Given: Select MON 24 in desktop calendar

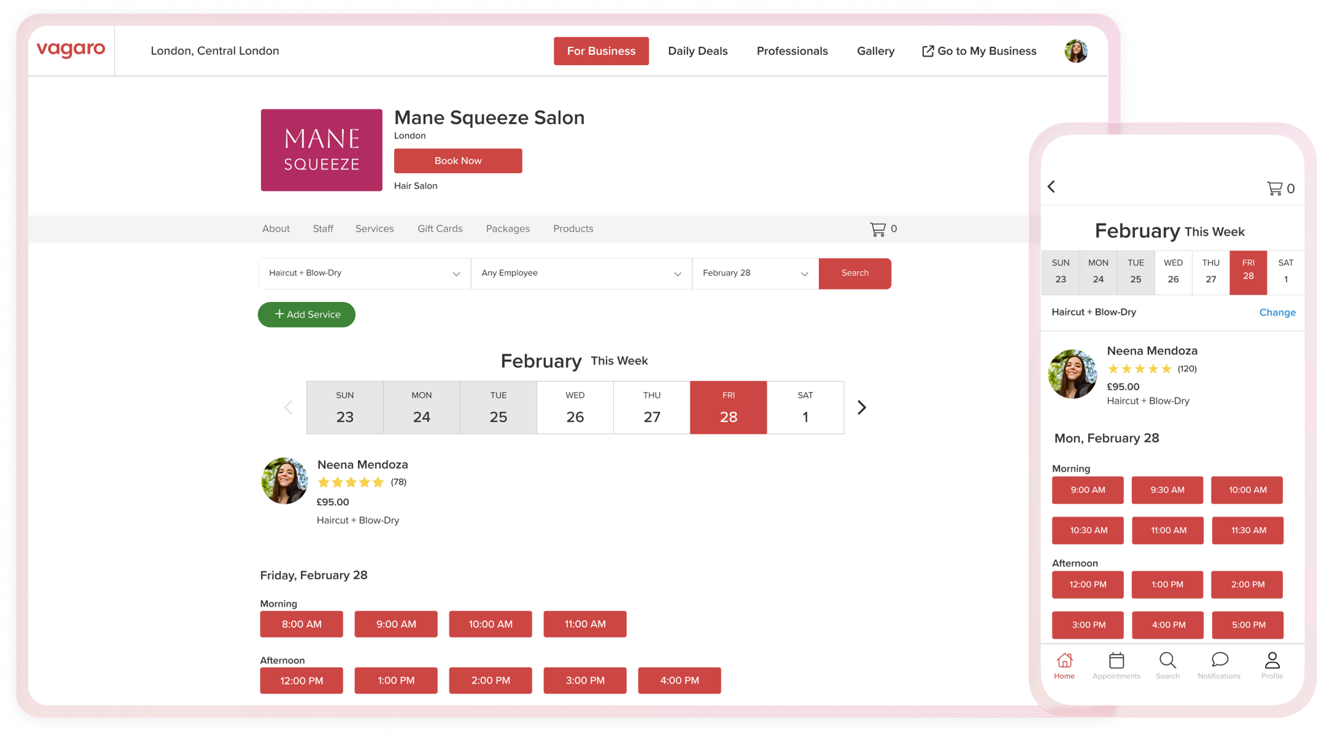Looking at the screenshot, I should tap(421, 407).
